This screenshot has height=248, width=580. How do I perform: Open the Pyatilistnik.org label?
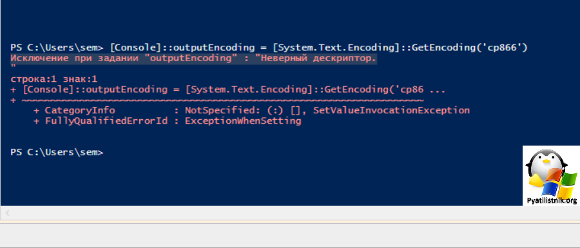point(552,201)
